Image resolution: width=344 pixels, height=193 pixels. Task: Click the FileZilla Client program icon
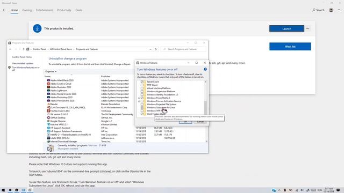point(48,111)
